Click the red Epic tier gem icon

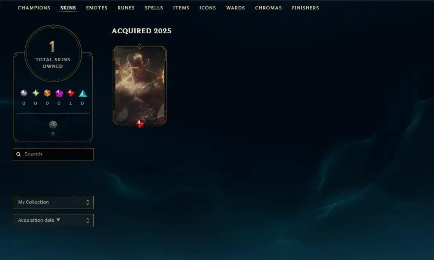(71, 93)
